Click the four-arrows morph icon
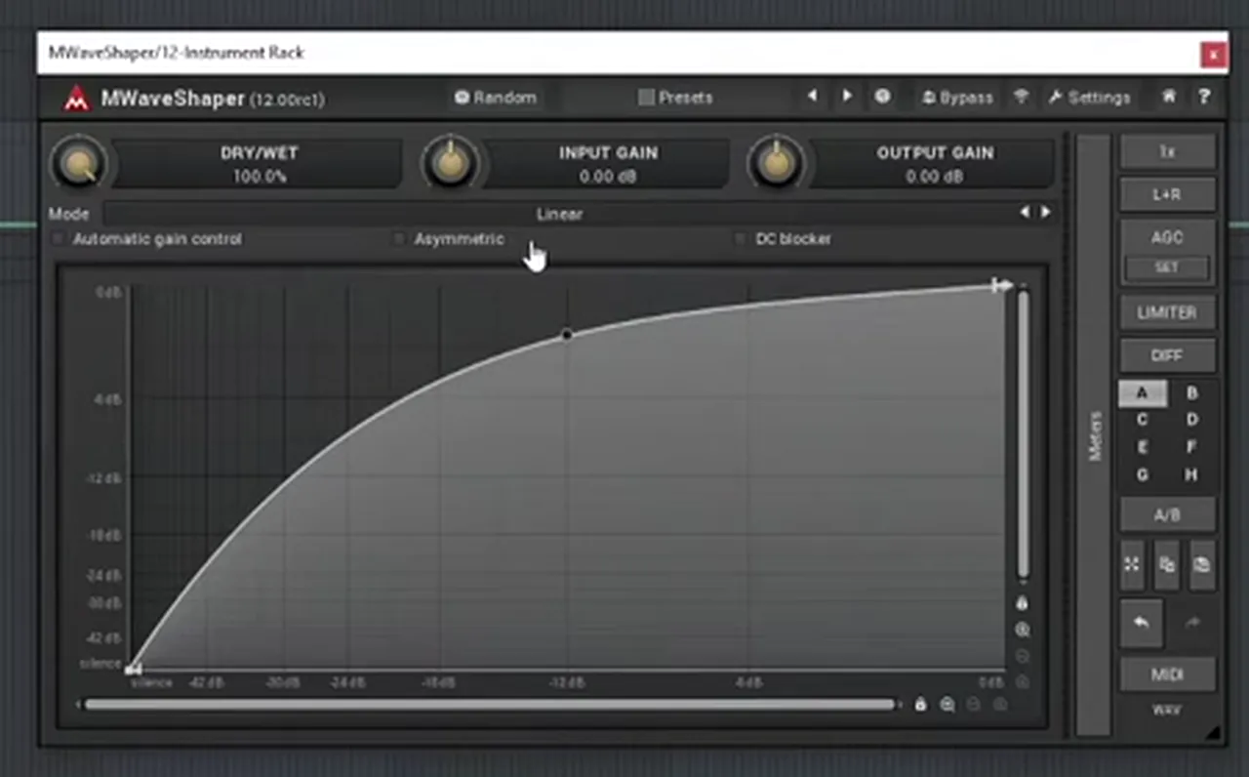The width and height of the screenshot is (1249, 777). [x=1132, y=564]
